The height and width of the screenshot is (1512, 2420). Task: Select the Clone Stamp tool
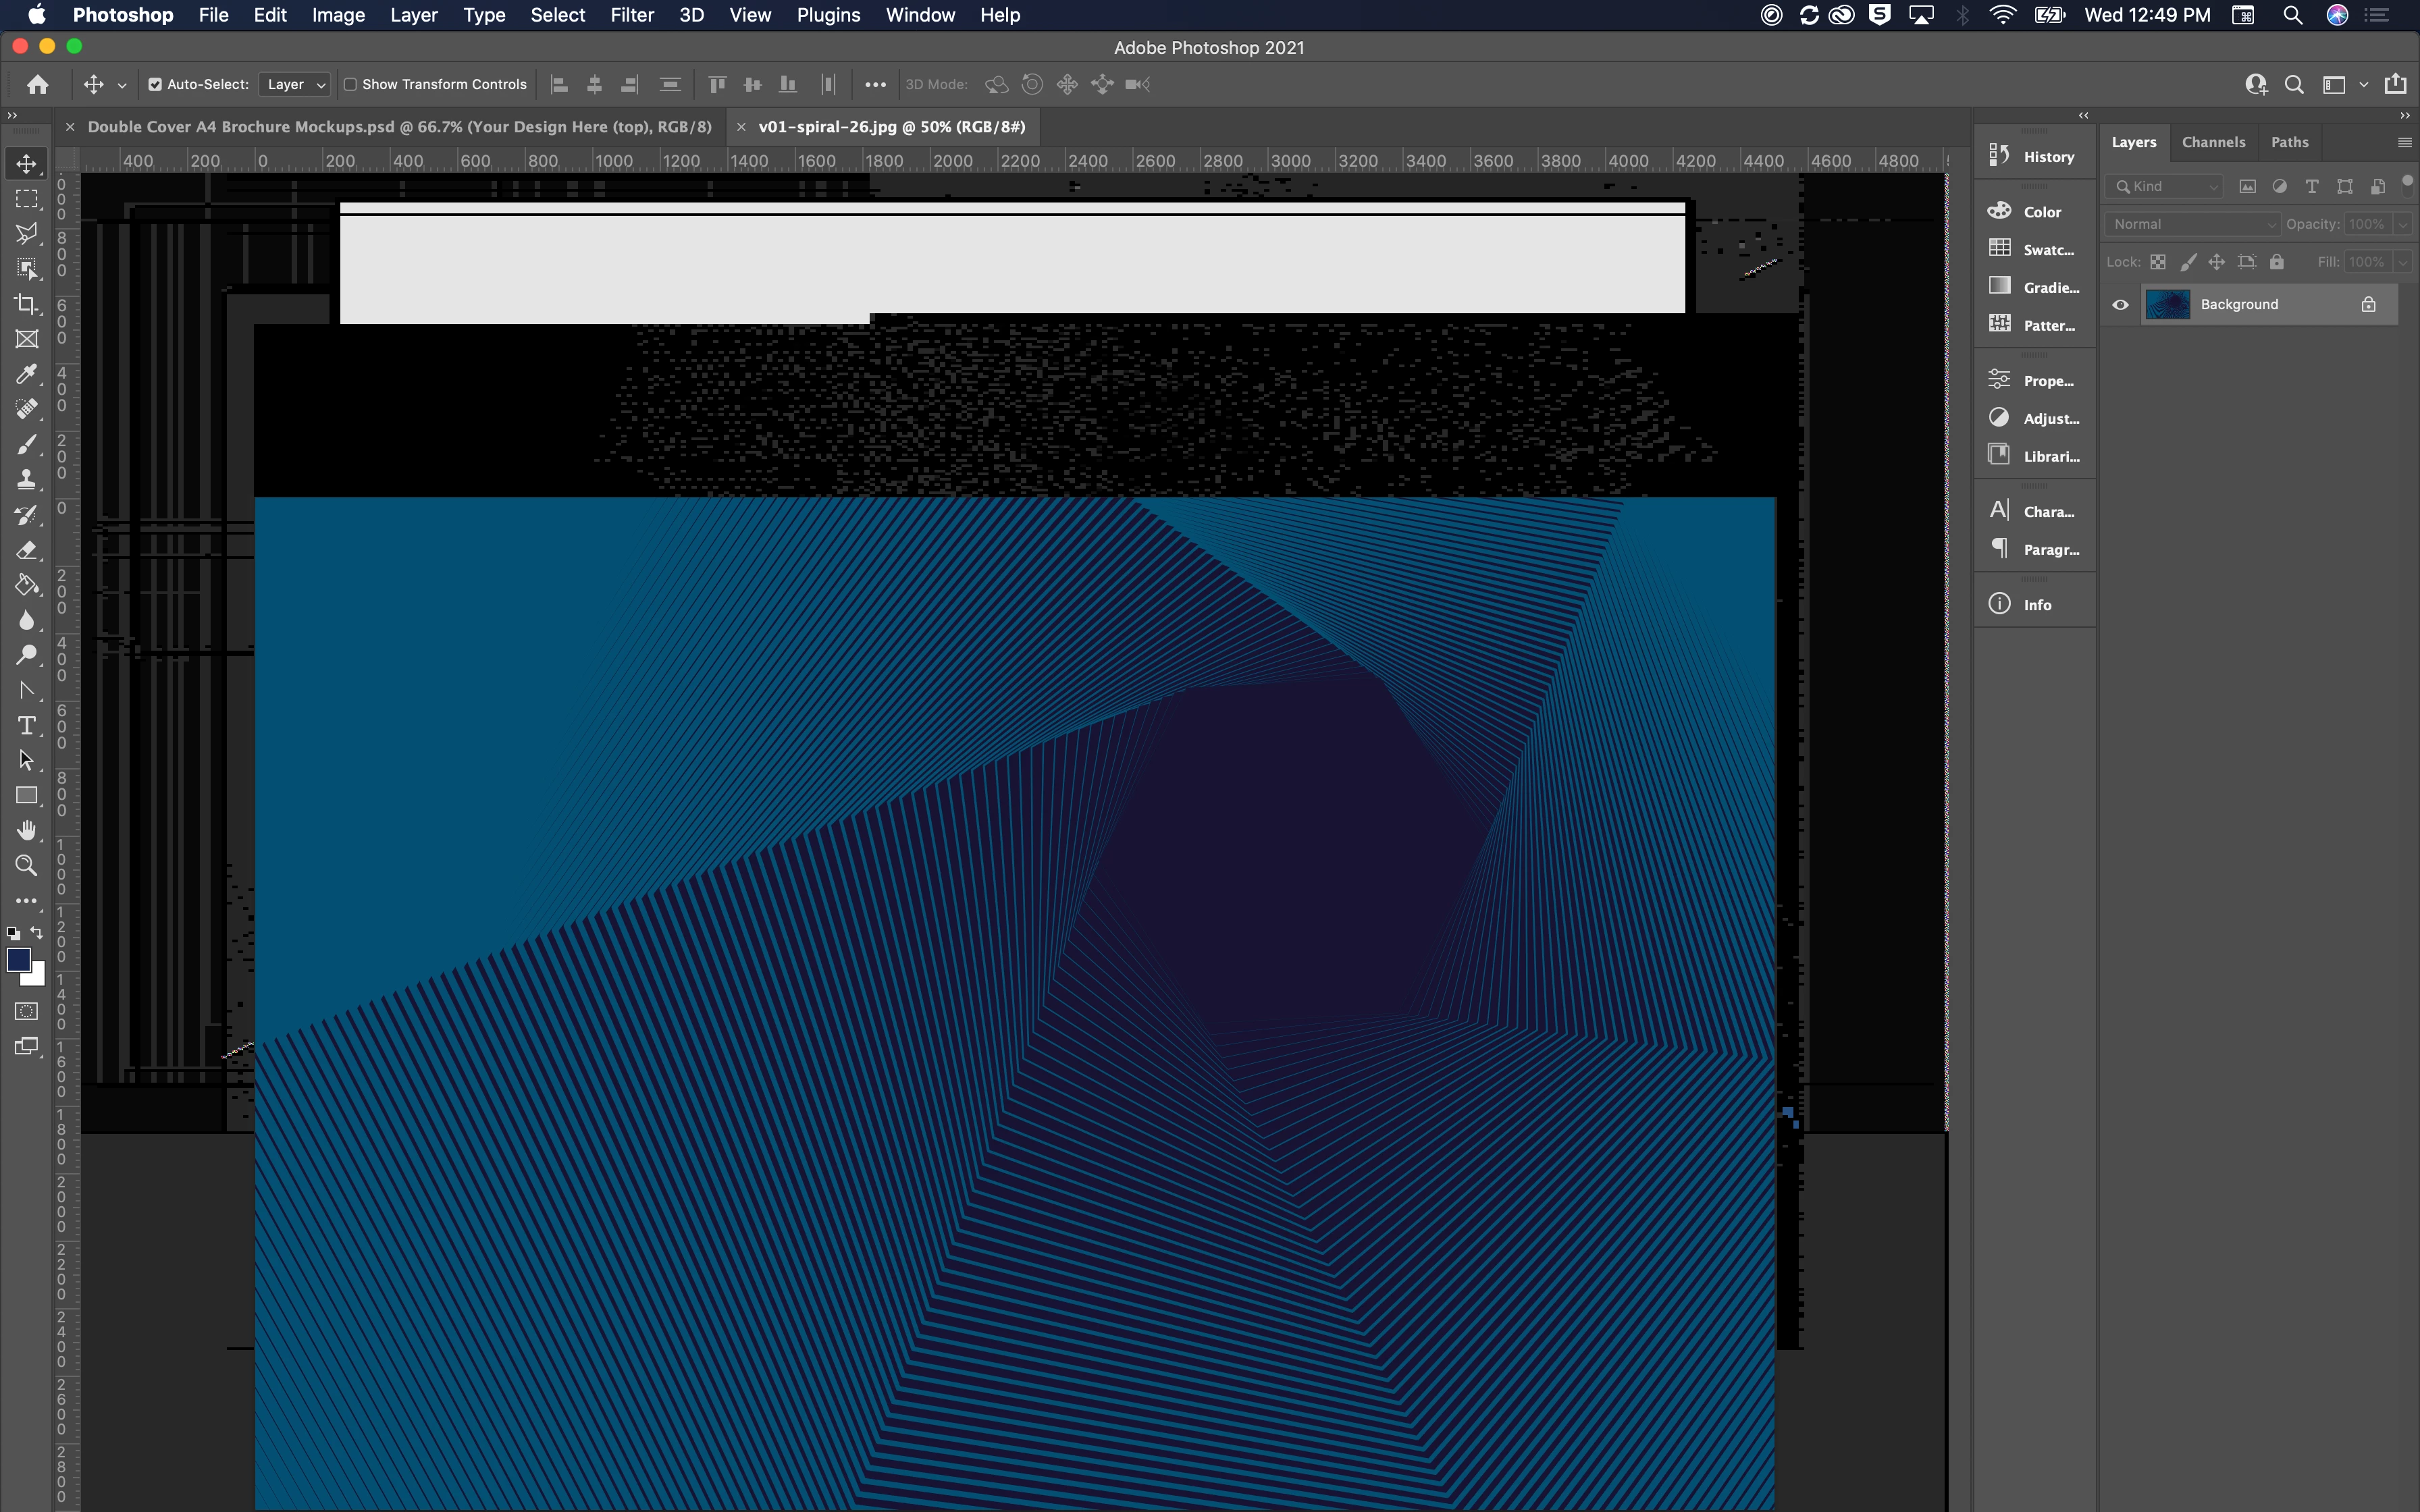pyautogui.click(x=27, y=480)
